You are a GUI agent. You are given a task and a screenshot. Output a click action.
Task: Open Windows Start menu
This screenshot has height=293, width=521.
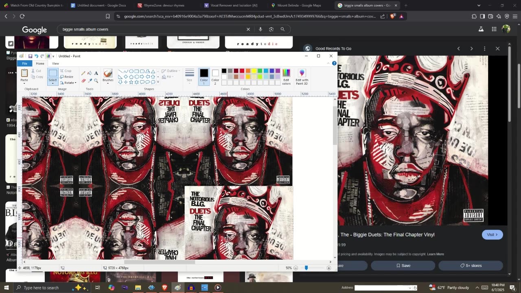(6, 288)
